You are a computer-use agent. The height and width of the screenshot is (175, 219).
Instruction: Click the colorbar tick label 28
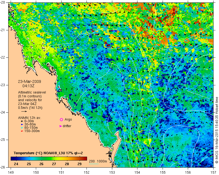click(x=67, y=164)
